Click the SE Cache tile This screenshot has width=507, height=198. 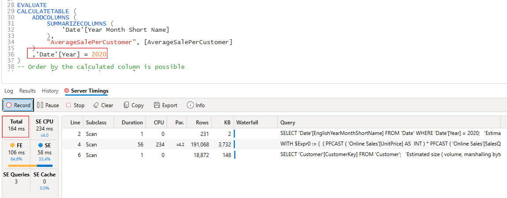(x=44, y=181)
